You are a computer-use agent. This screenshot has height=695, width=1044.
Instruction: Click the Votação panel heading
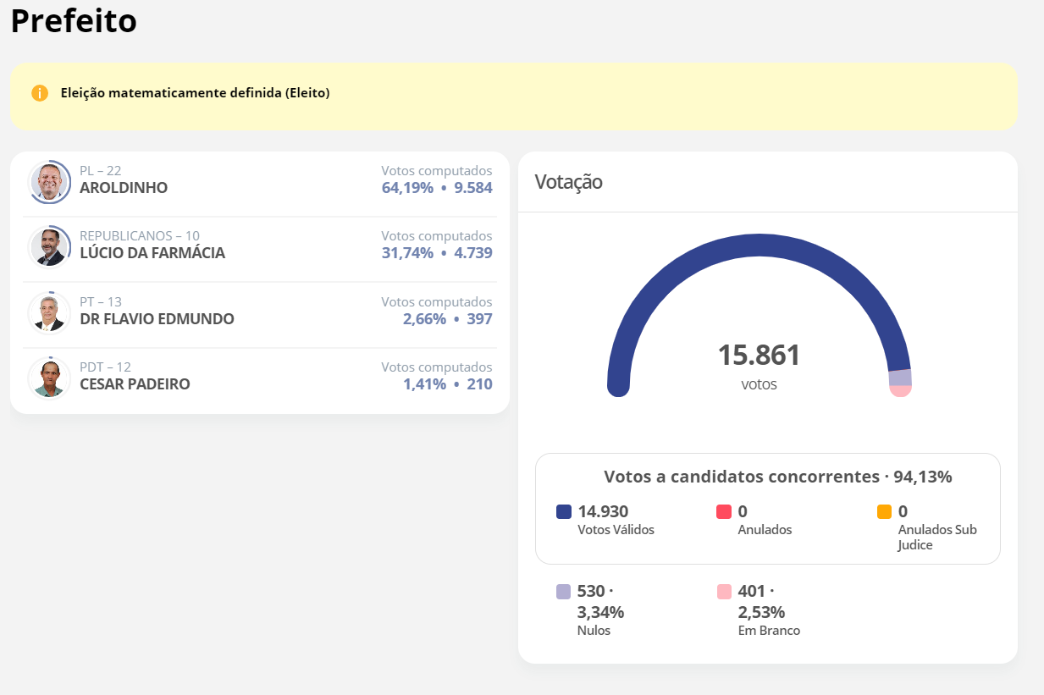(x=569, y=181)
